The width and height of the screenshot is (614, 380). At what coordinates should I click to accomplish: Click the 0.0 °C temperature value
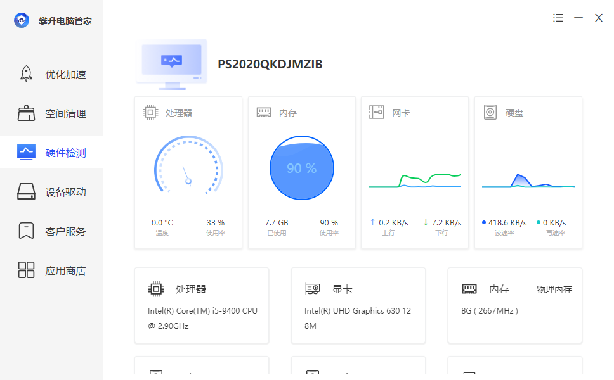click(x=162, y=222)
